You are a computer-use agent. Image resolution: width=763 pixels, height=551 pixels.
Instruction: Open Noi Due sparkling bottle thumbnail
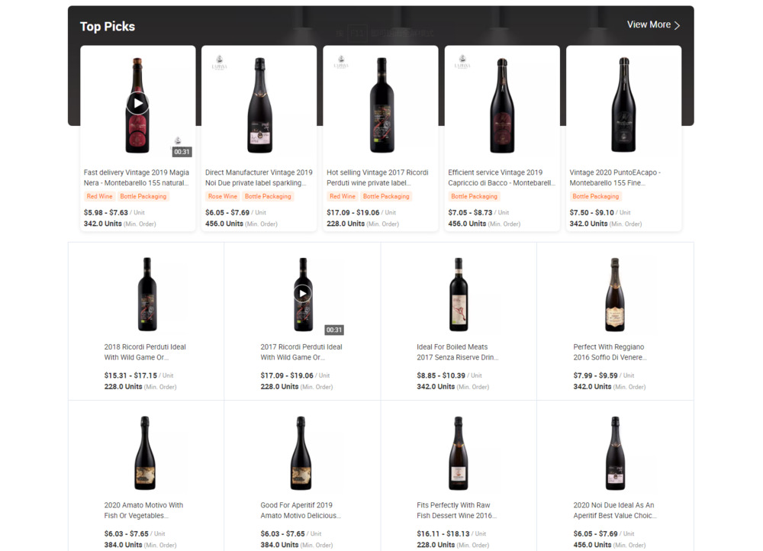click(259, 105)
